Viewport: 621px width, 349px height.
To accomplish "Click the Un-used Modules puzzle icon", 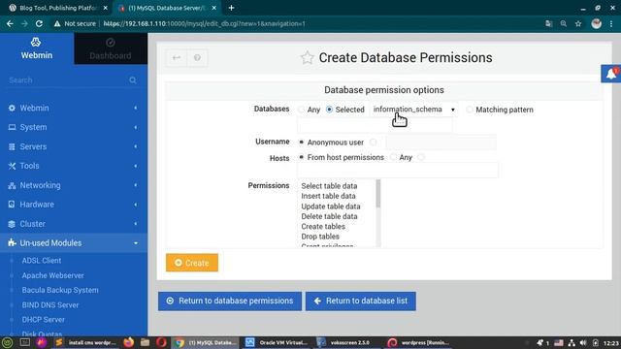I will coord(12,243).
